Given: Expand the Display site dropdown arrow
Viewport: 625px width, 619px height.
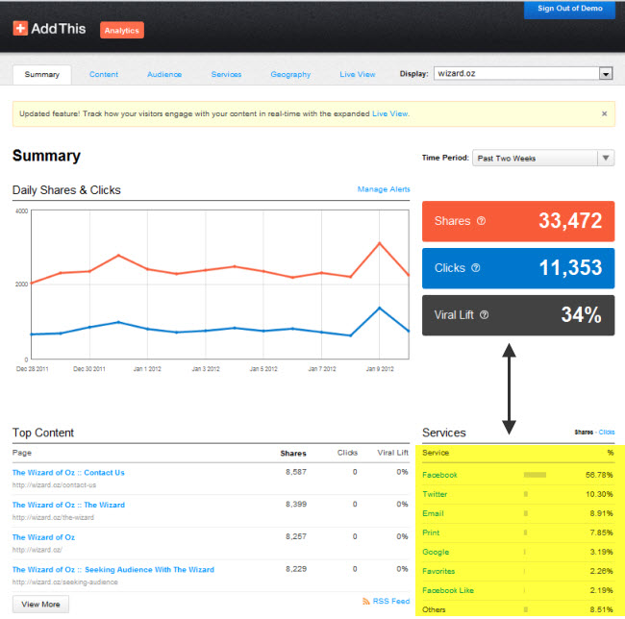Looking at the screenshot, I should pyautogui.click(x=606, y=74).
